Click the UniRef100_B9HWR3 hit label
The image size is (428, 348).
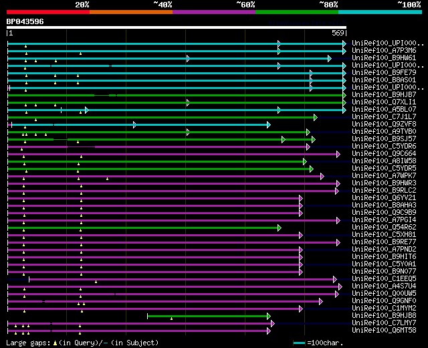(x=384, y=183)
